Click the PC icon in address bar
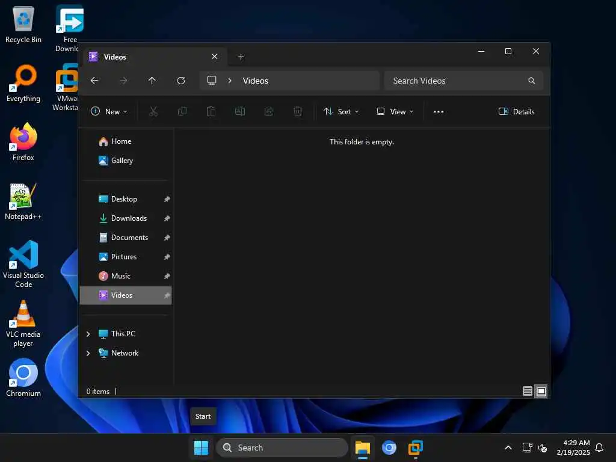Screen dimensions: 616x462 pos(212,81)
